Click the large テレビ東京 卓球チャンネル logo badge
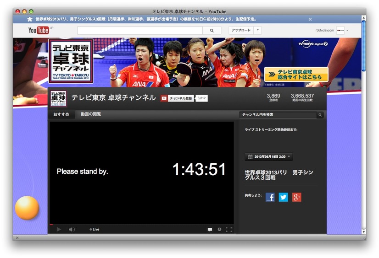The height and width of the screenshot is (258, 379). point(71,61)
